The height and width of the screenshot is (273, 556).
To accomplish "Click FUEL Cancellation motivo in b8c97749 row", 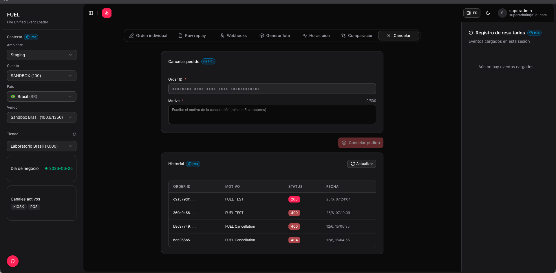I will [x=240, y=226].
